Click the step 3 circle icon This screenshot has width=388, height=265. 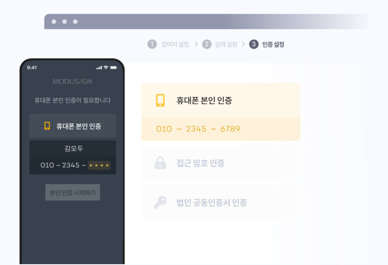pos(254,44)
